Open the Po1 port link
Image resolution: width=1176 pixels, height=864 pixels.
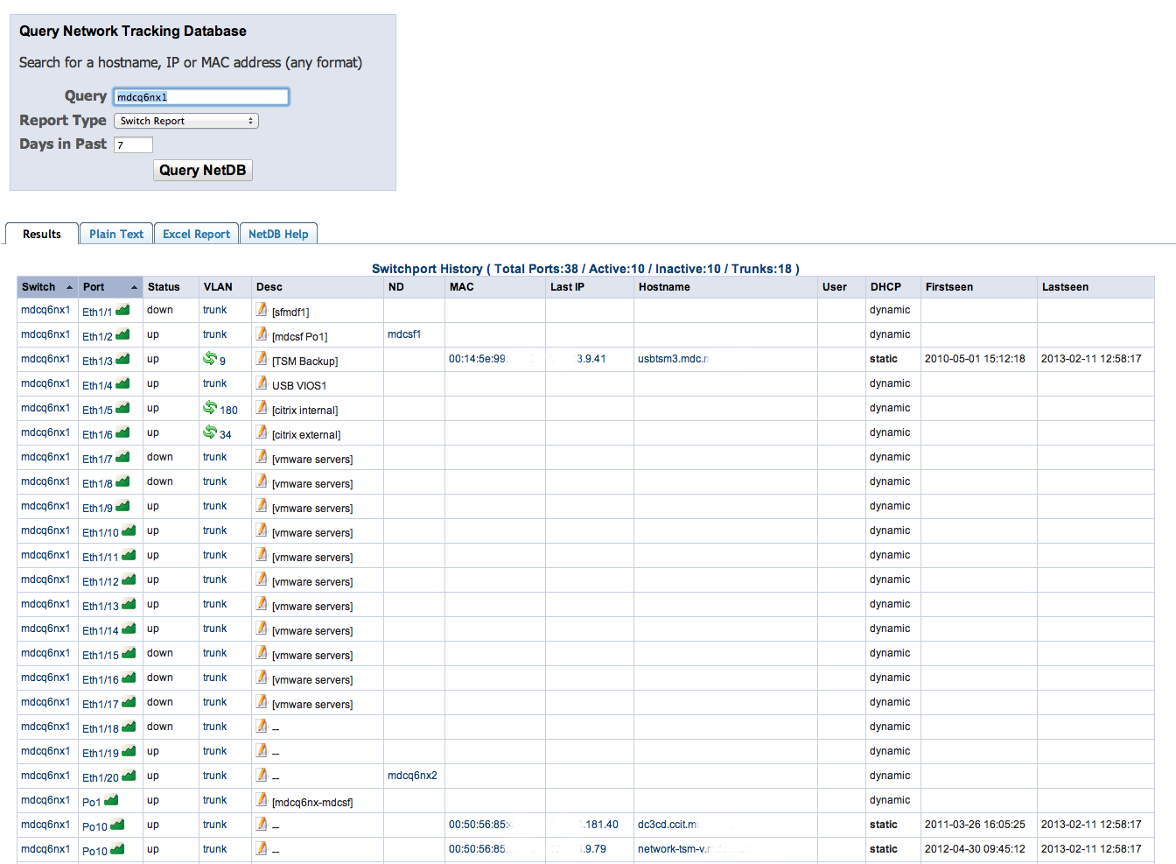click(x=92, y=802)
